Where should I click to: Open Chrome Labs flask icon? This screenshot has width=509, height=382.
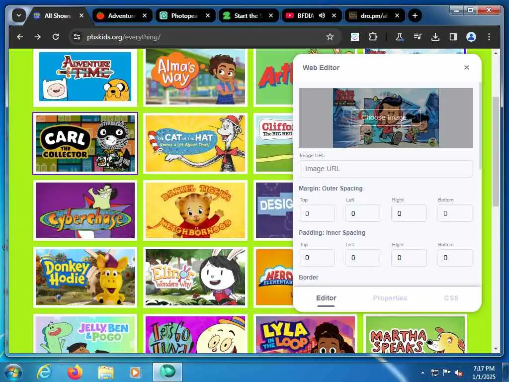click(399, 37)
